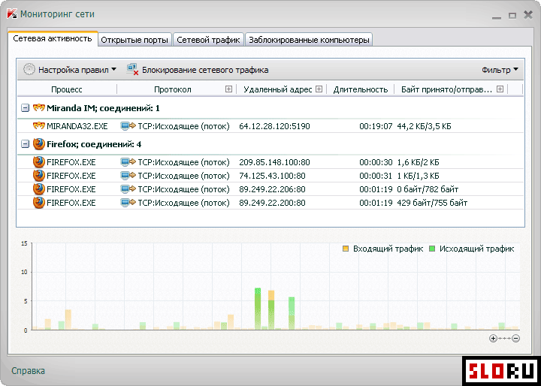Expand the Удаленный адрес column plus box
541x386 pixels.
click(x=319, y=89)
